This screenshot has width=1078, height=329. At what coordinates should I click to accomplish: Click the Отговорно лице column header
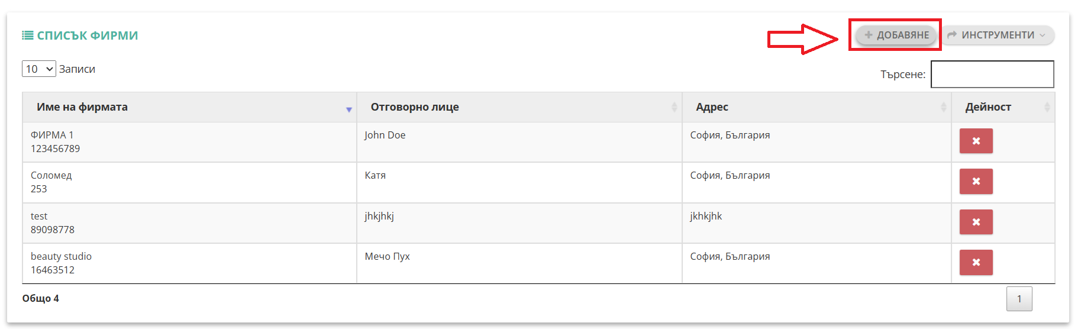coord(519,107)
